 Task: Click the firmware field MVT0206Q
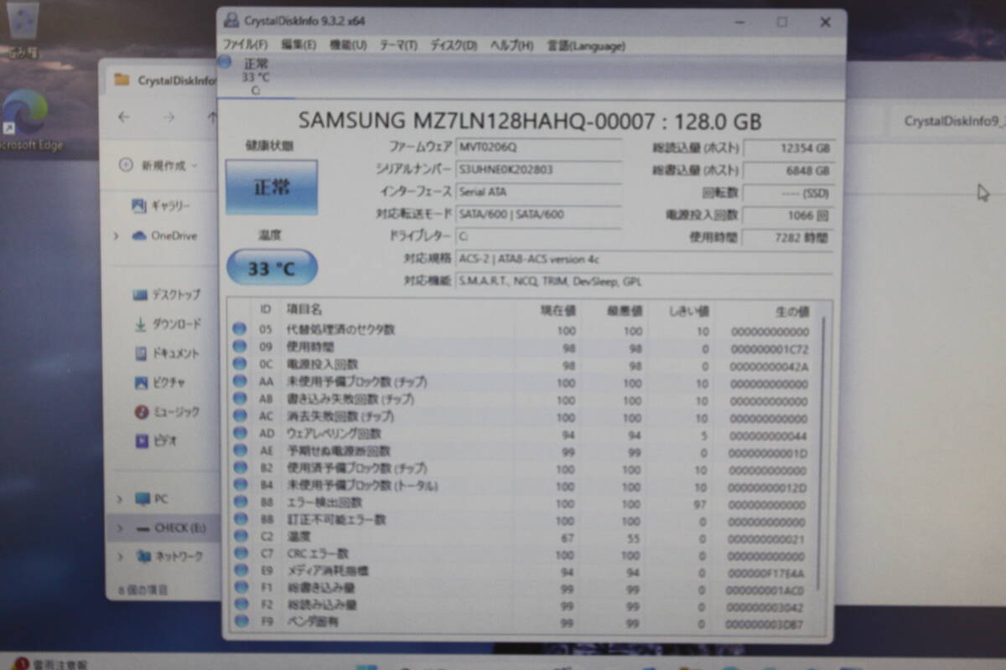[539, 147]
